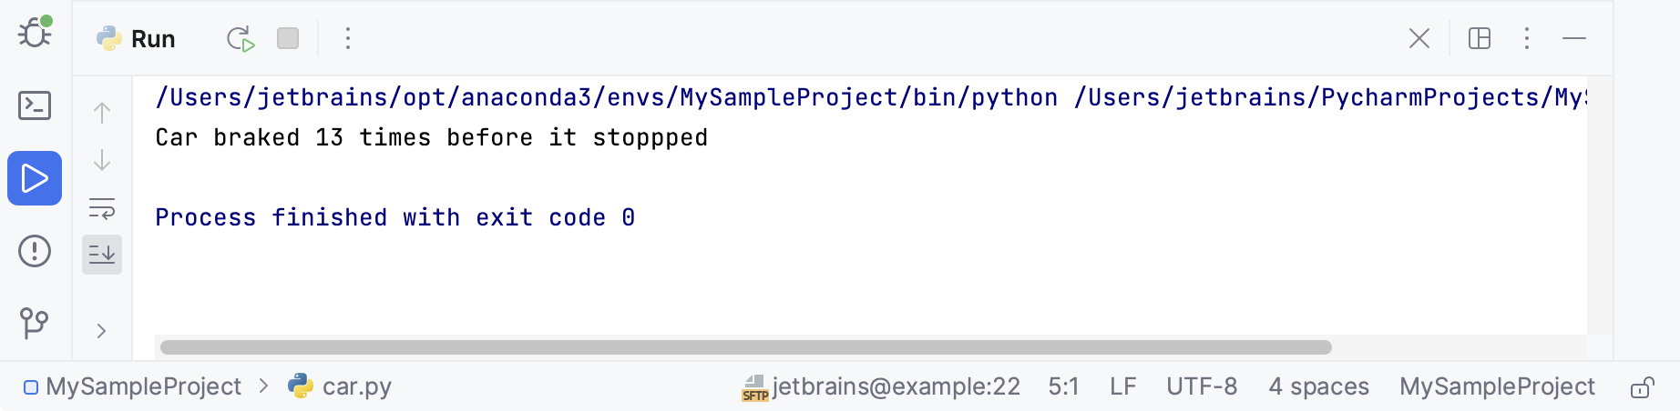Open the Run tool window
The image size is (1680, 411).
click(35, 178)
